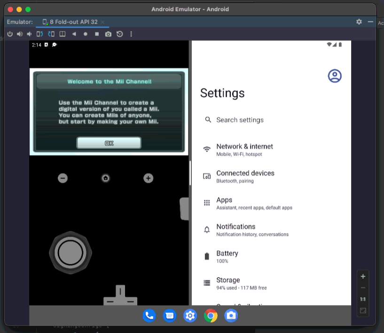
Task: Tap the on-screen minus controller button
Action: pos(63,178)
